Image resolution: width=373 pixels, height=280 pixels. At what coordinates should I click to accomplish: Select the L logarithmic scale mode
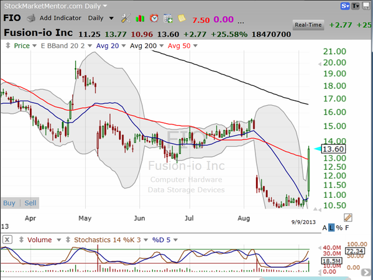coord(331,228)
